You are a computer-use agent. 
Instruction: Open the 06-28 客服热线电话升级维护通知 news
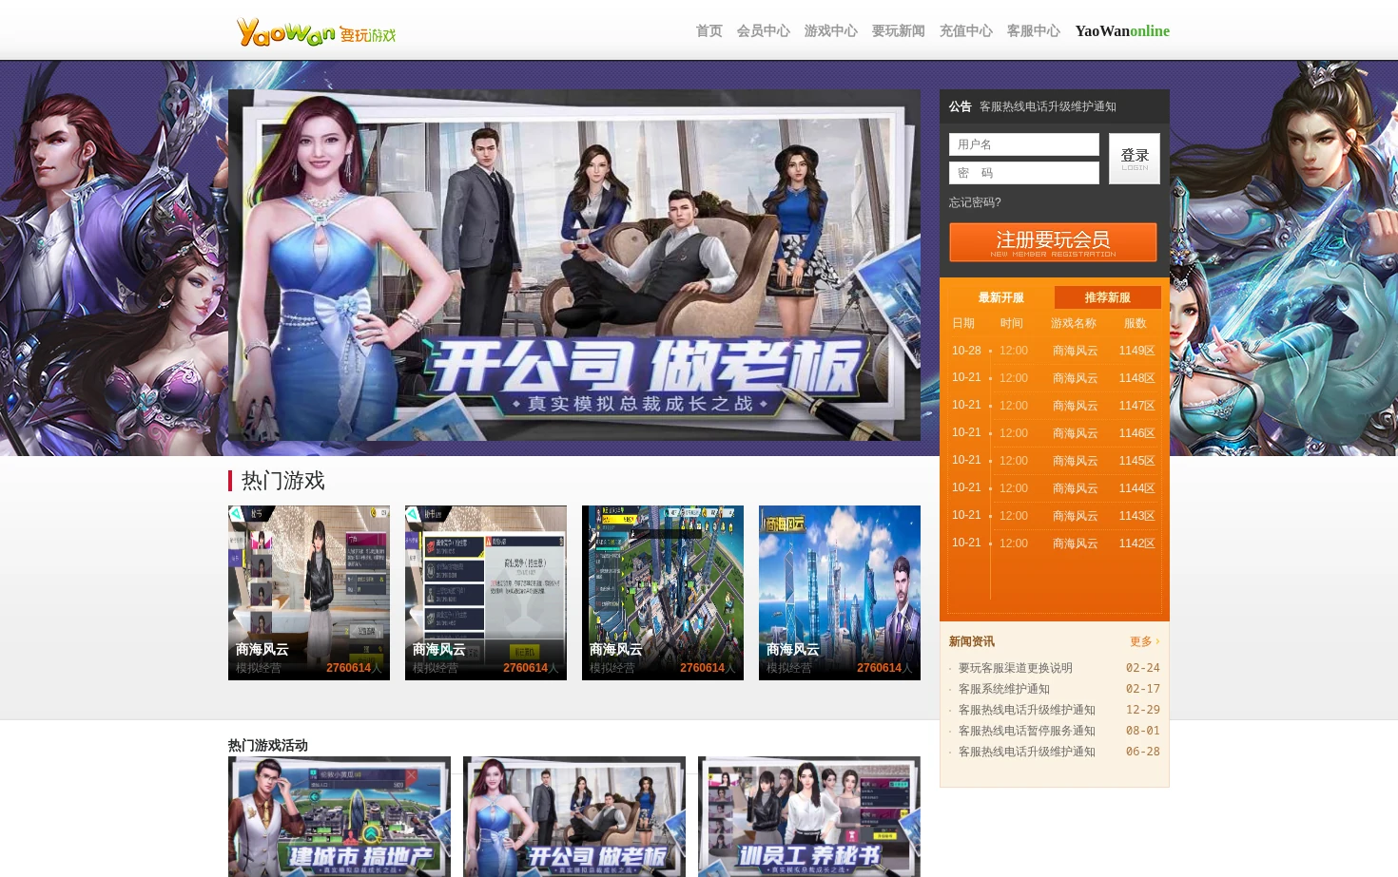[1026, 752]
